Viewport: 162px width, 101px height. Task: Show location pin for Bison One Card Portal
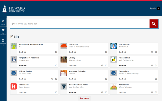(102, 92)
